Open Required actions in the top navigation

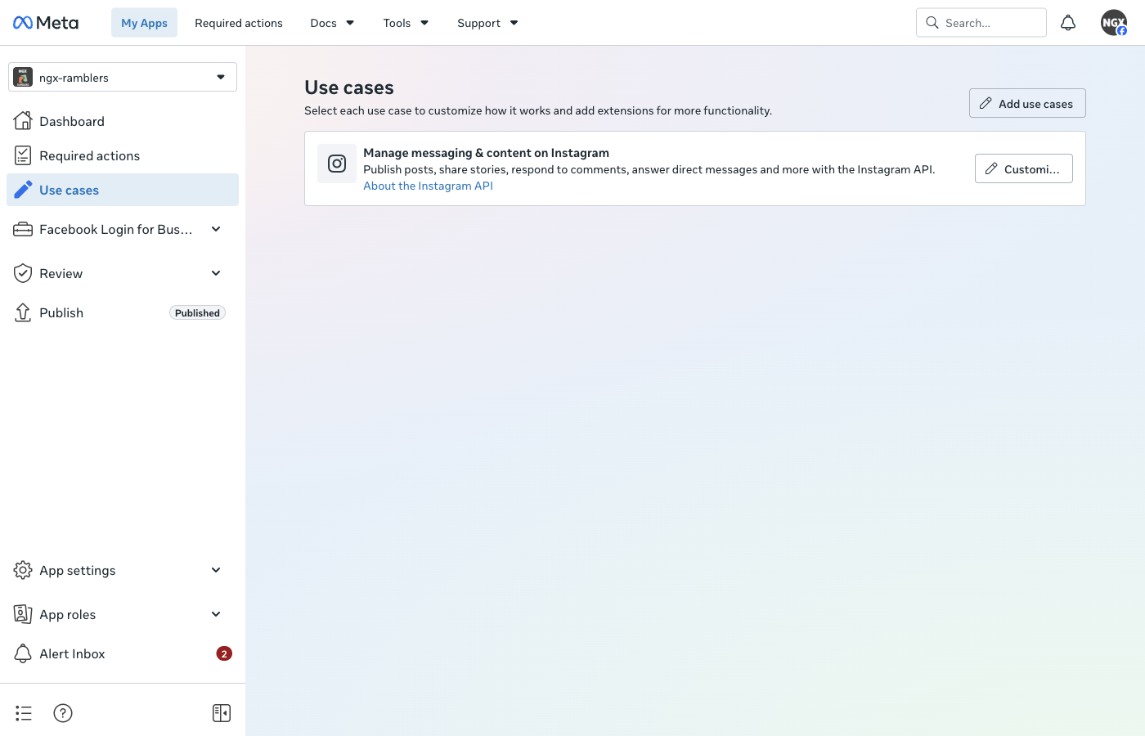[239, 23]
